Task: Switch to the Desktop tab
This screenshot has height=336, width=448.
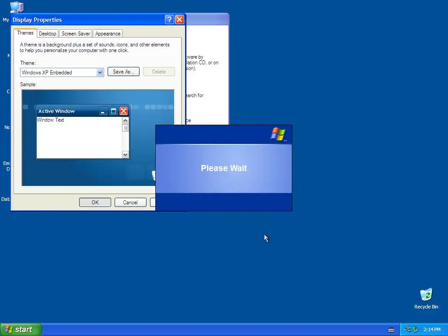Action: pyautogui.click(x=47, y=34)
